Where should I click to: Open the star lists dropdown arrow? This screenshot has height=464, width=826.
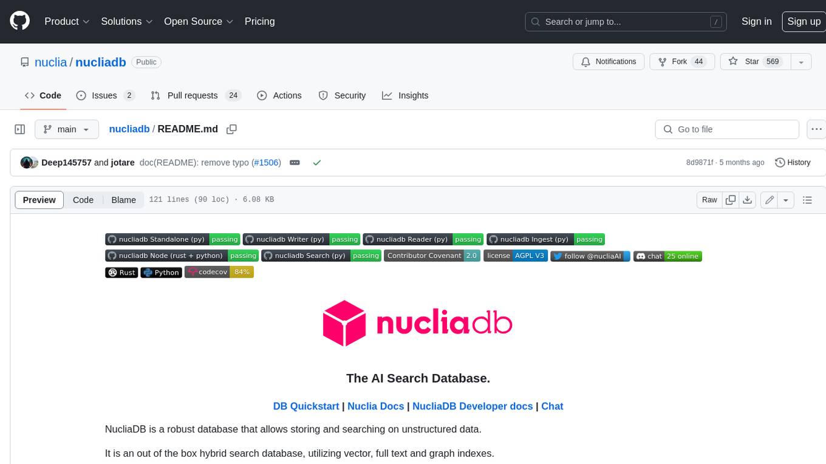801,62
